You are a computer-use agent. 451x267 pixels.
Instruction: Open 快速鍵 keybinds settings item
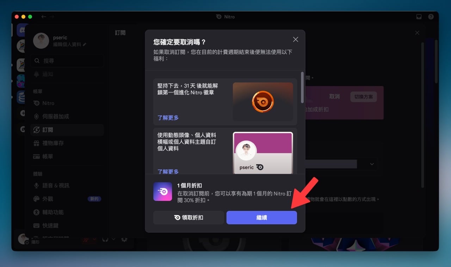(x=67, y=225)
